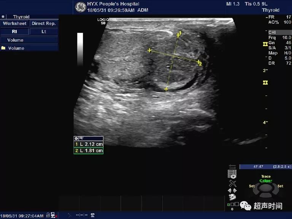Click the left-right arrows icon

[x=232, y=190]
